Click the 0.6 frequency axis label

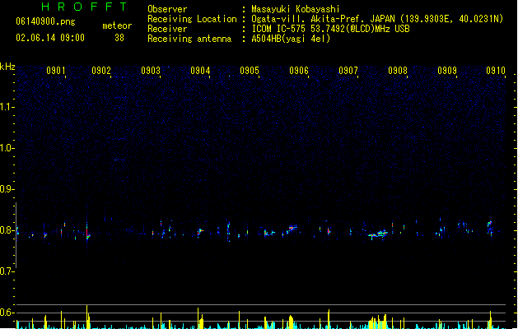(x=7, y=313)
